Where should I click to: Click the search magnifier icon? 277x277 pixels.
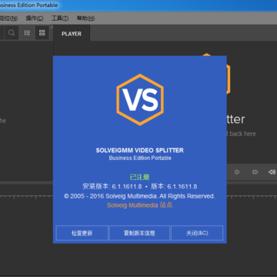(x=12, y=33)
